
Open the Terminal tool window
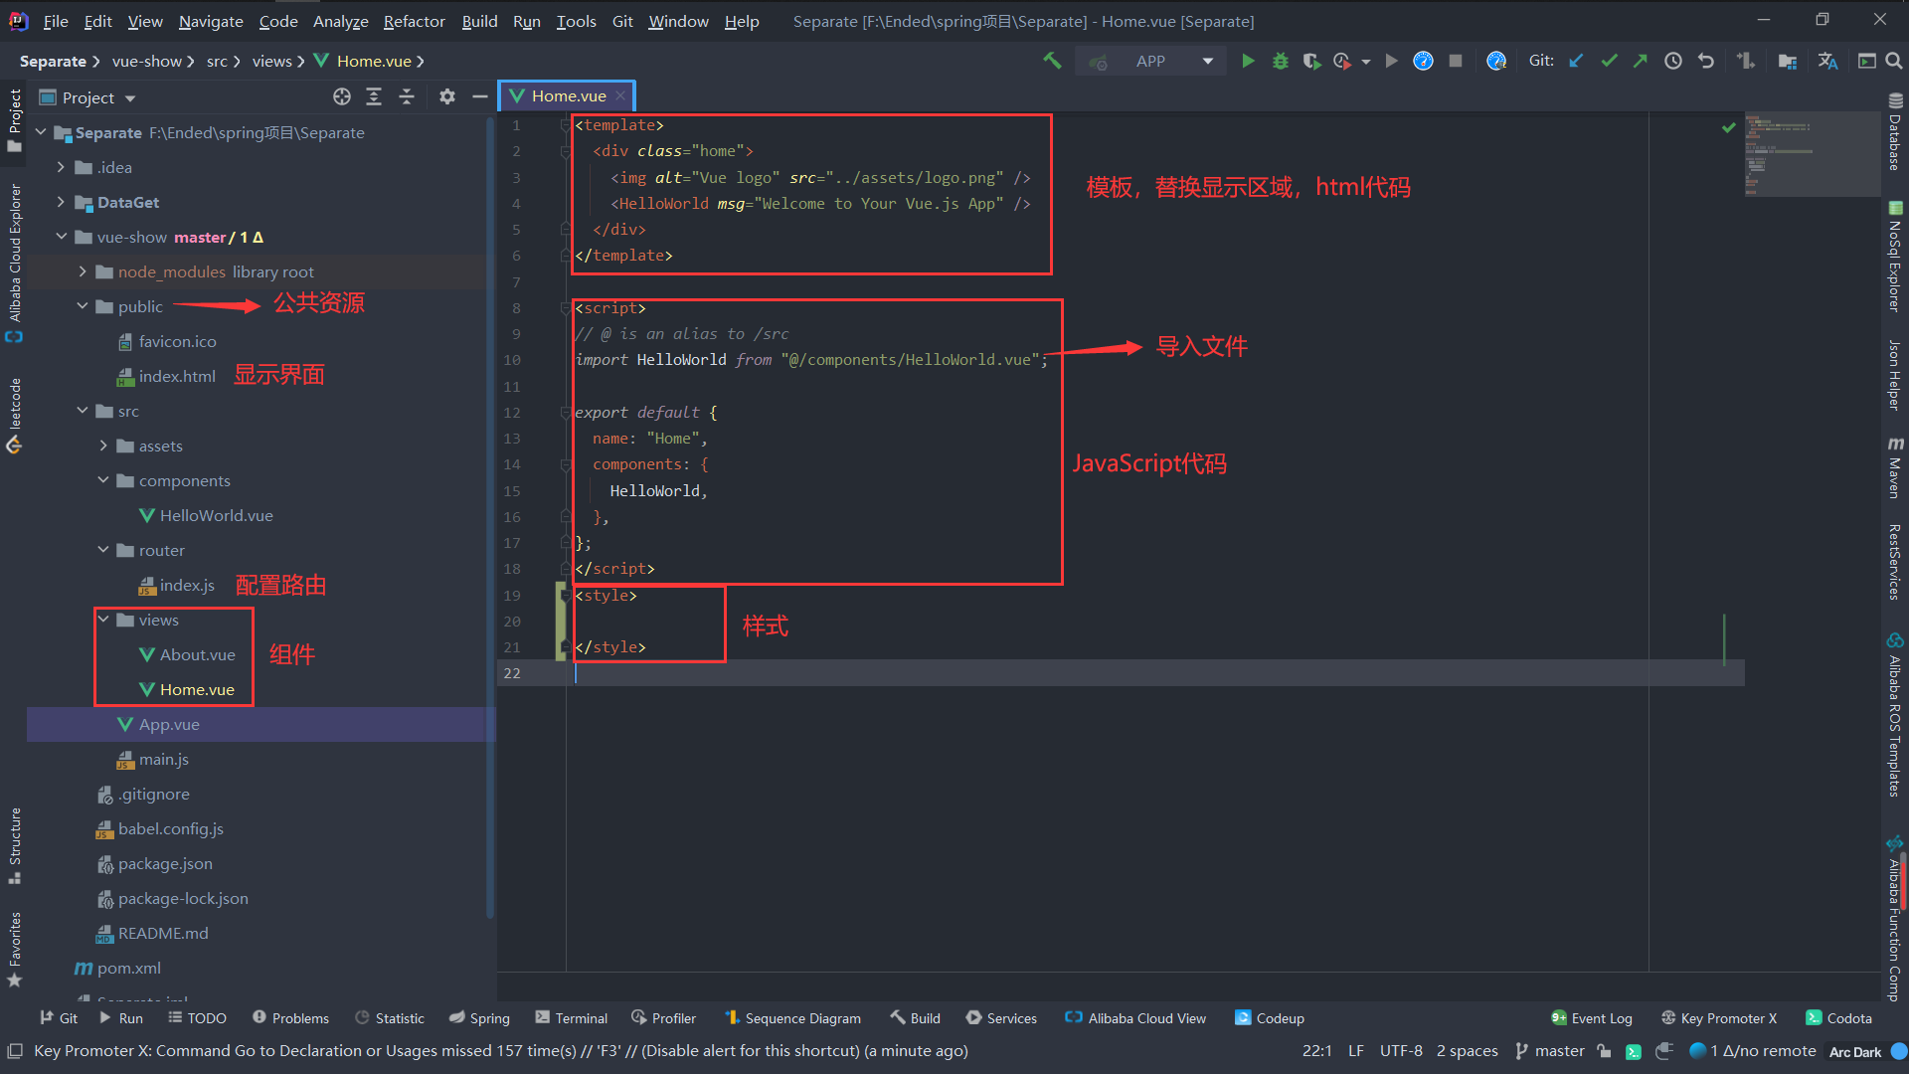point(571,1018)
